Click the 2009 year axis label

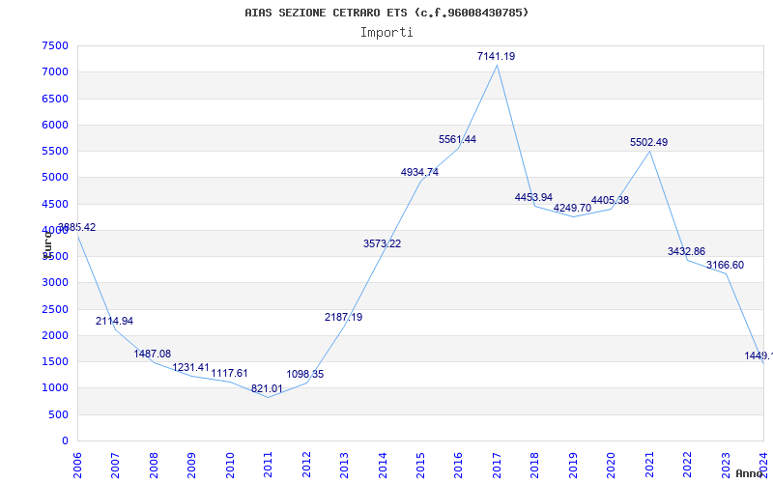191,466
